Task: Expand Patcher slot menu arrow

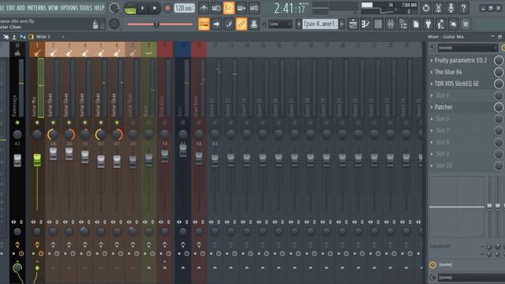Action: (x=432, y=107)
